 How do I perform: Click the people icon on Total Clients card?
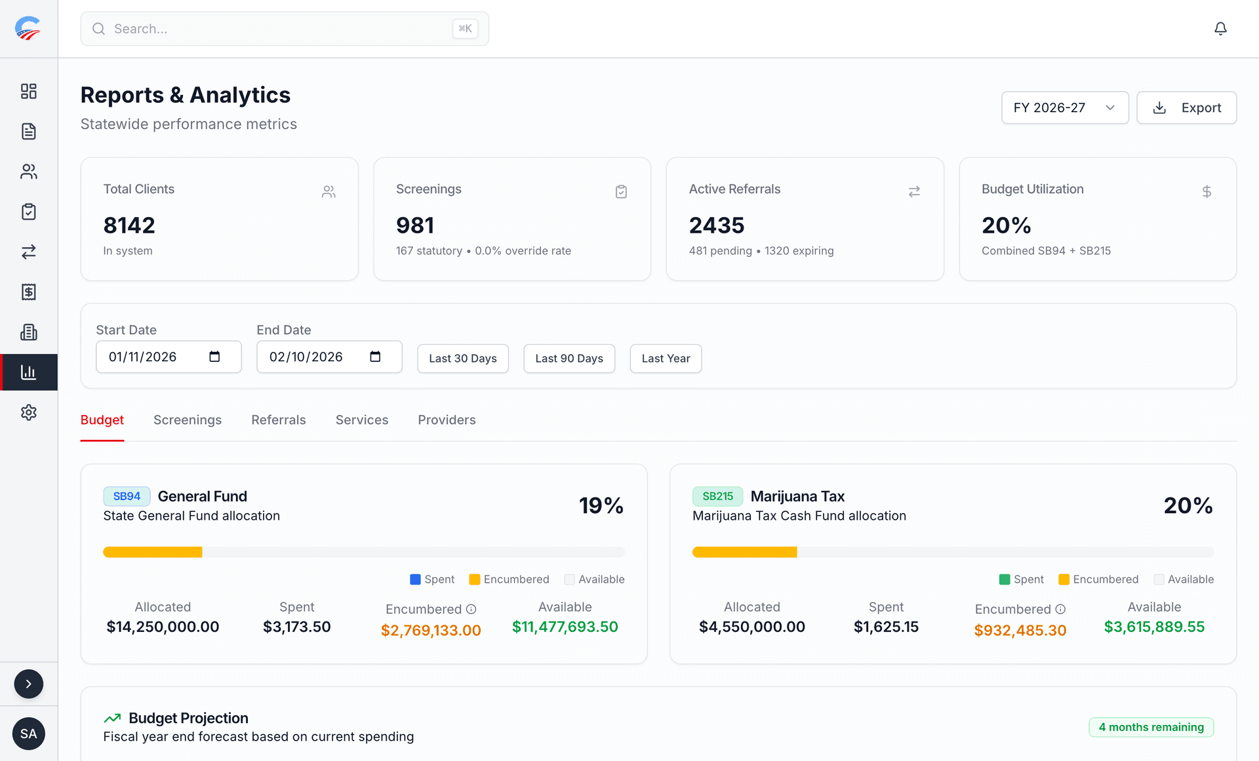329,191
